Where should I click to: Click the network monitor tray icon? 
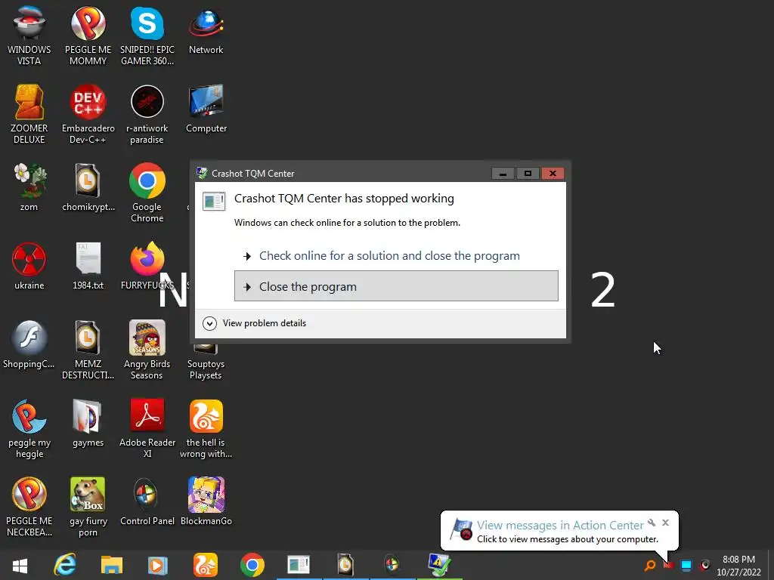(x=686, y=565)
